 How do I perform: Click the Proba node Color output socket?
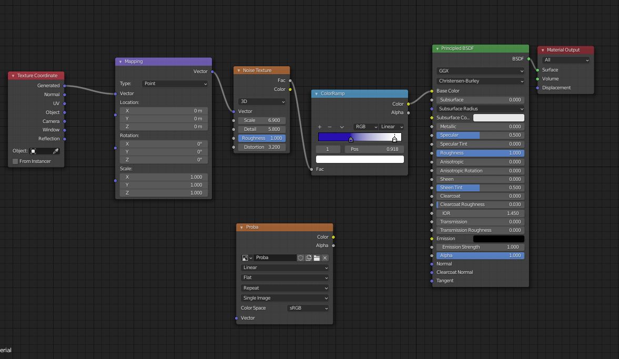click(333, 237)
